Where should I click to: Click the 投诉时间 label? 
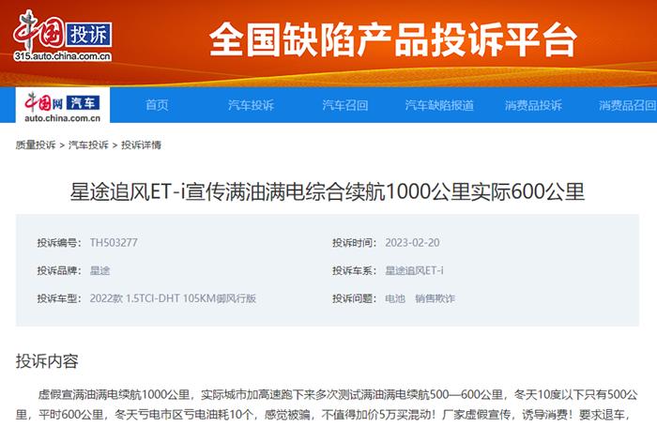(x=355, y=243)
